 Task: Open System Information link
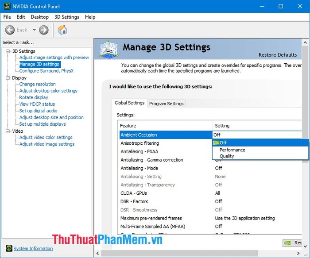pyautogui.click(x=33, y=249)
